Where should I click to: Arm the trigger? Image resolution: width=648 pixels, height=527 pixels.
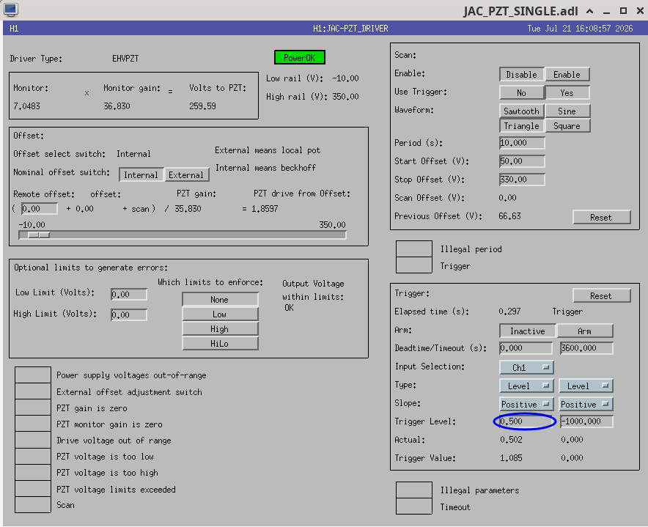[585, 331]
